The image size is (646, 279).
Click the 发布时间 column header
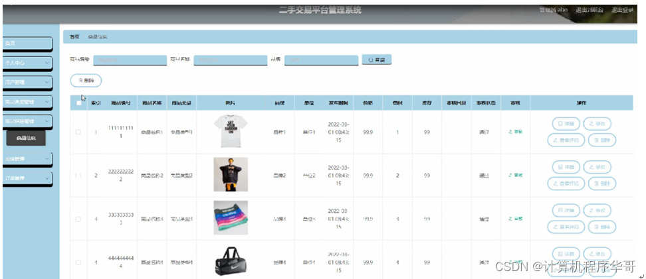click(338, 103)
